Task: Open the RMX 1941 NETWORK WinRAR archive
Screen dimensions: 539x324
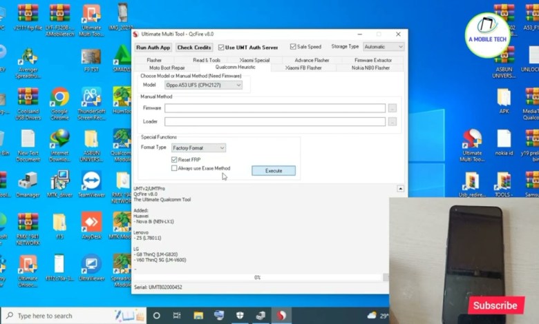Action: click(x=28, y=229)
